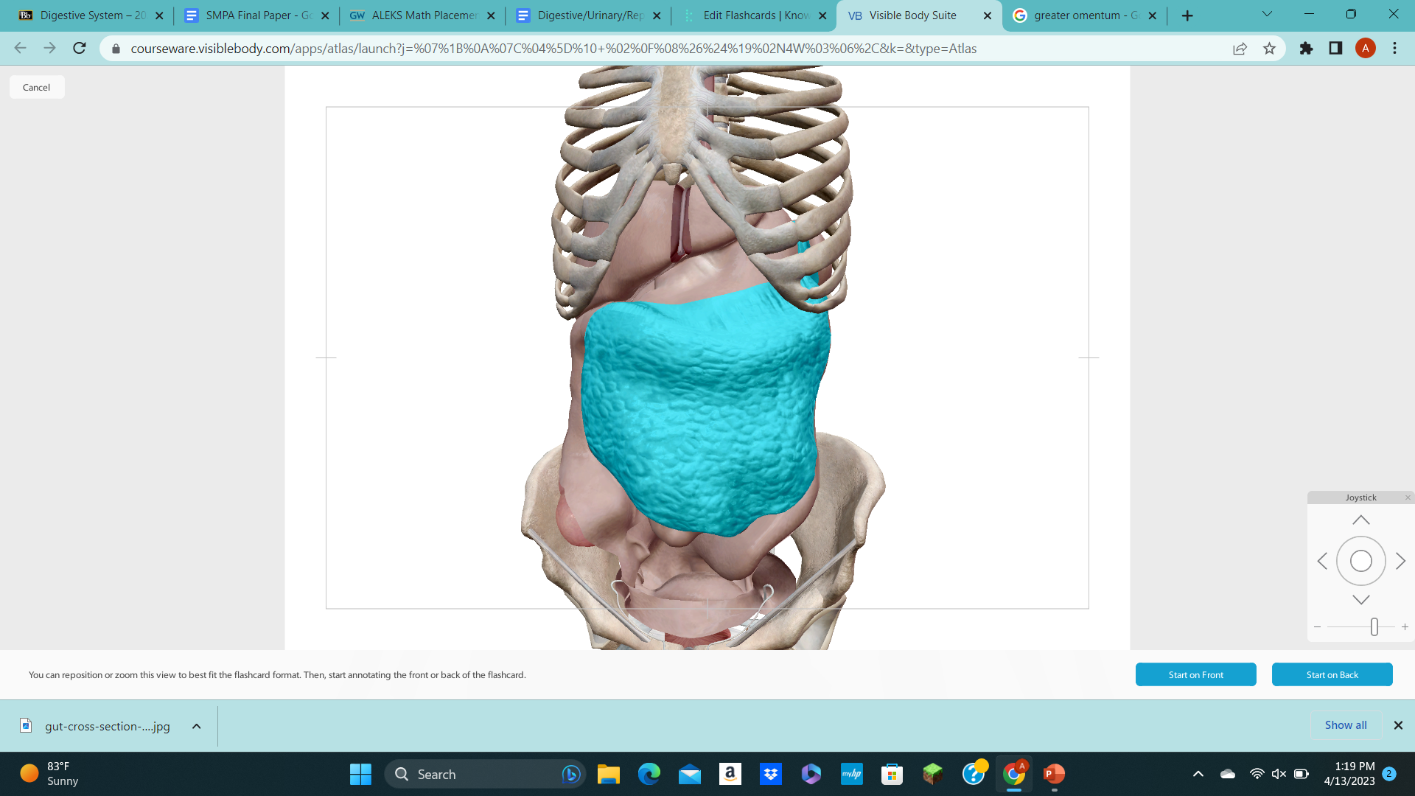Open the side panel icon
The width and height of the screenshot is (1415, 796).
(x=1335, y=49)
